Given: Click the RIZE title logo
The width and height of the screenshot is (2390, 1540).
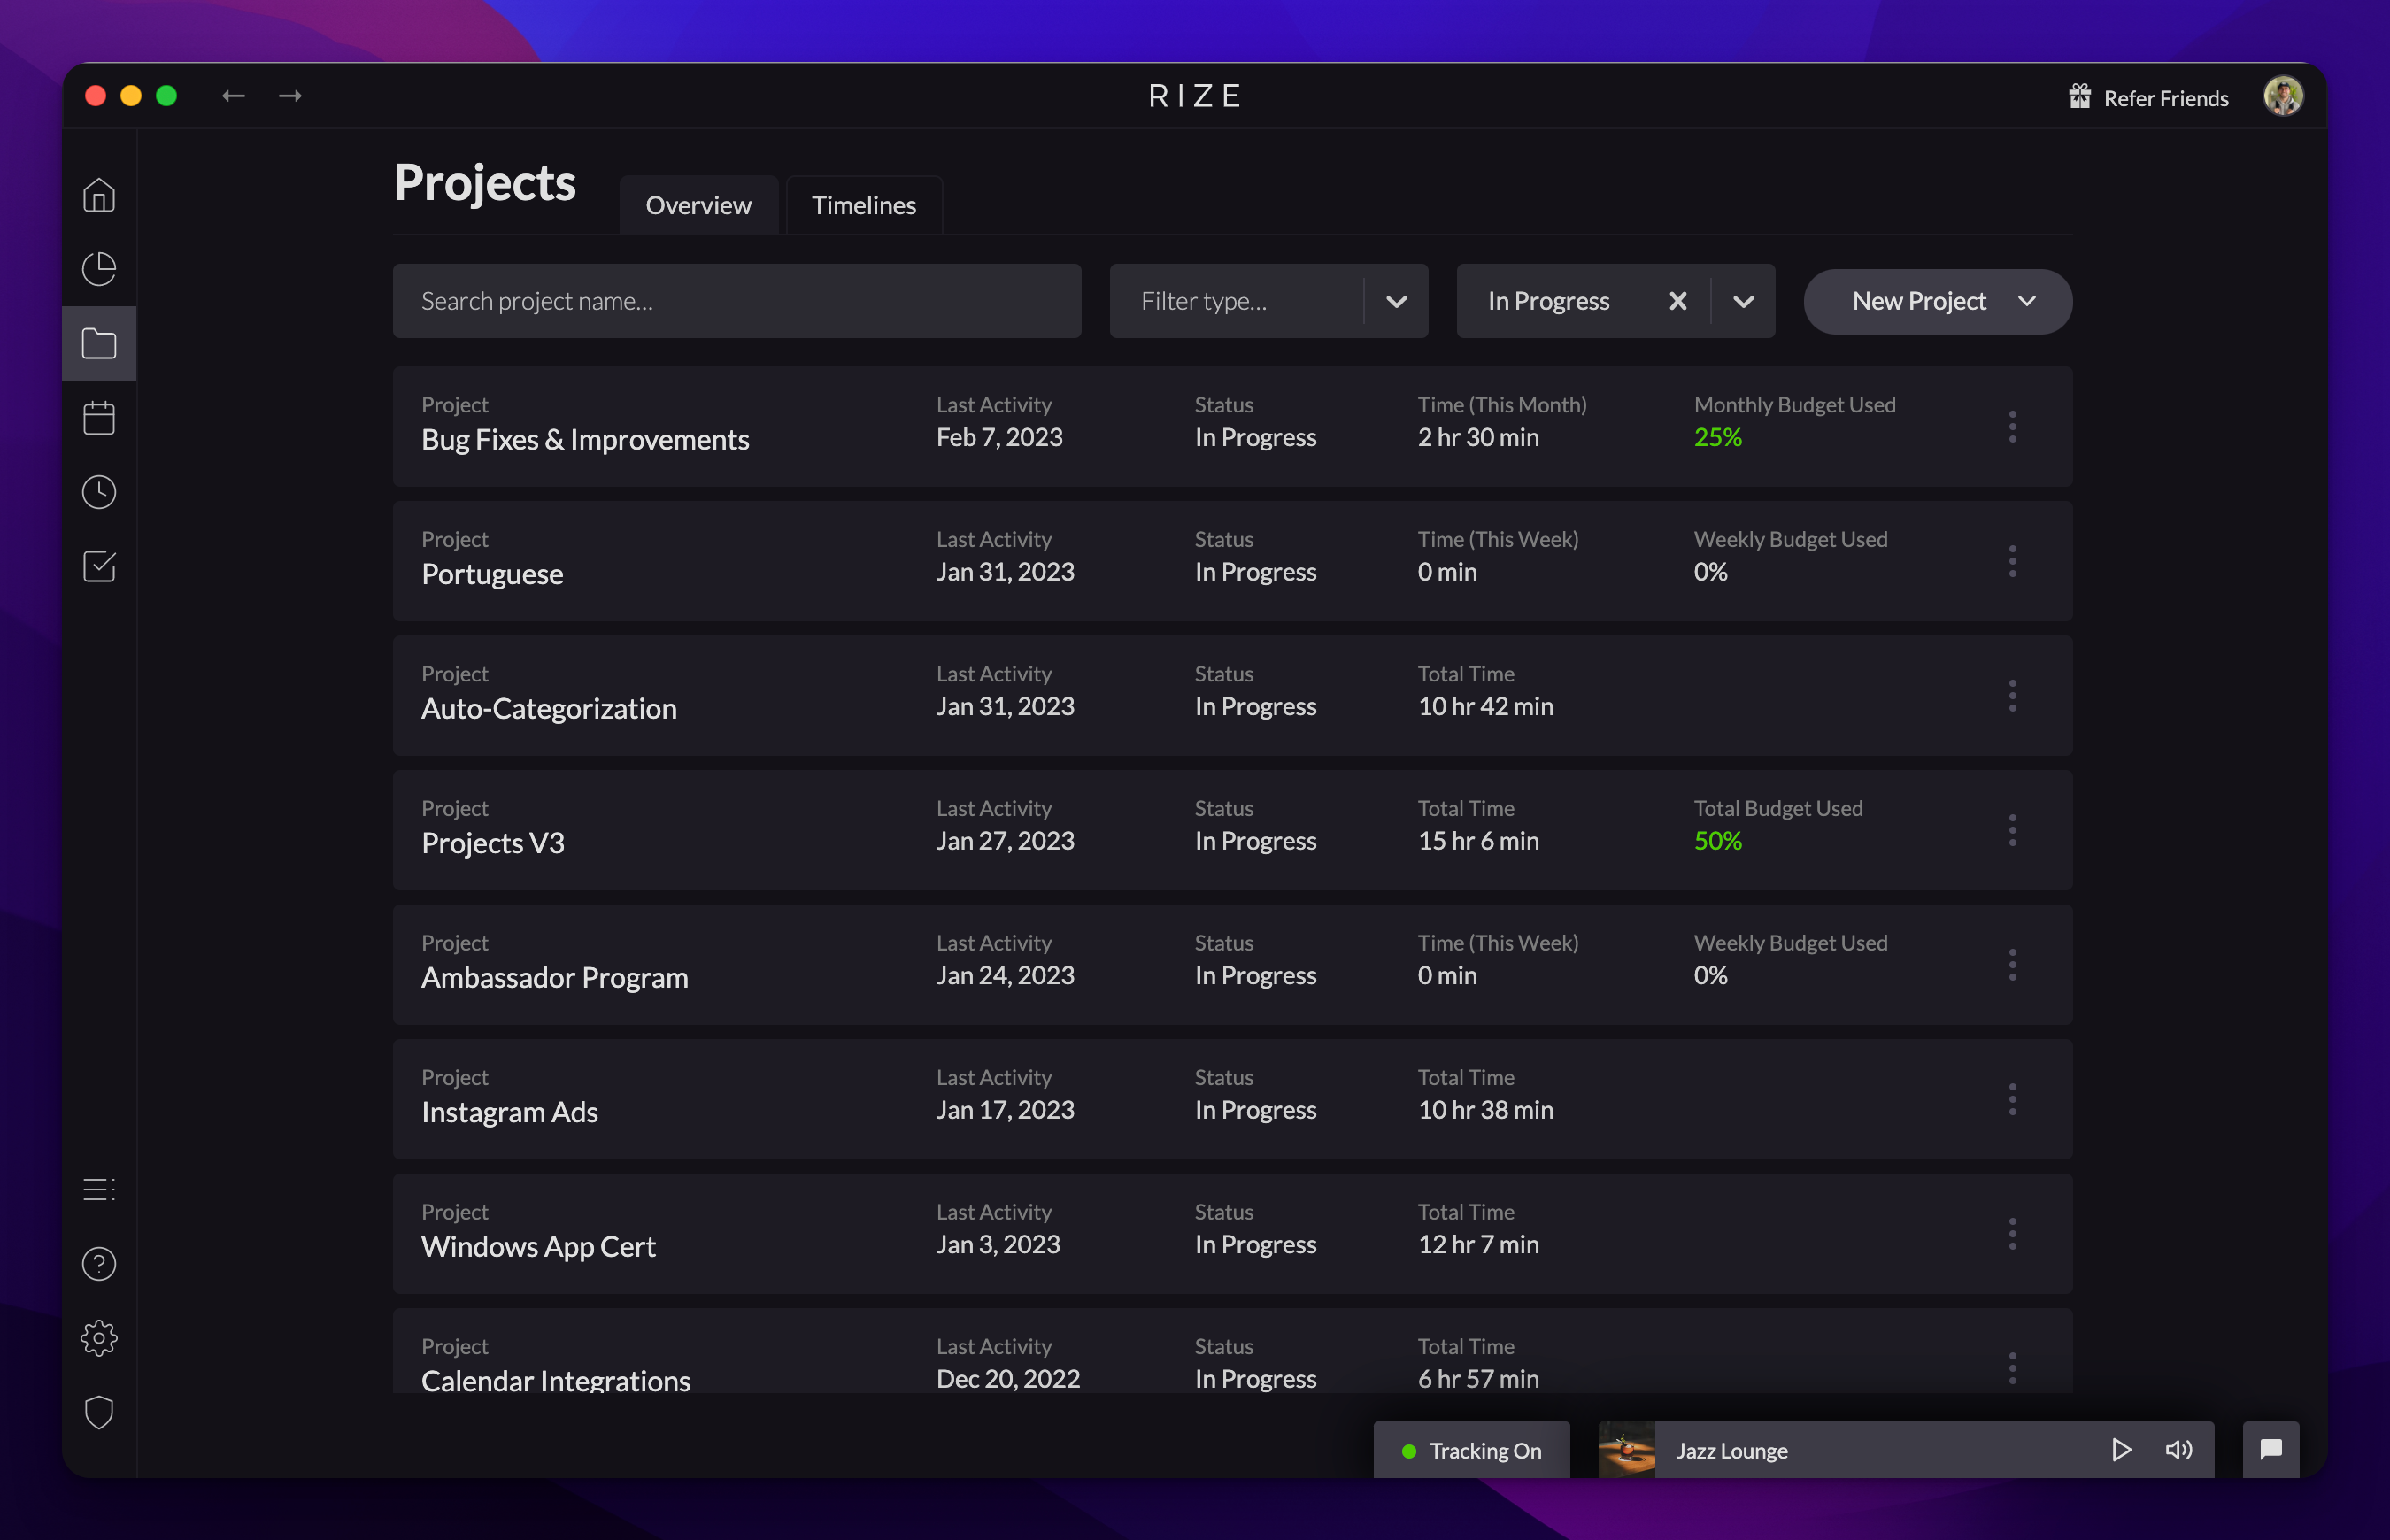Looking at the screenshot, I should (x=1195, y=96).
